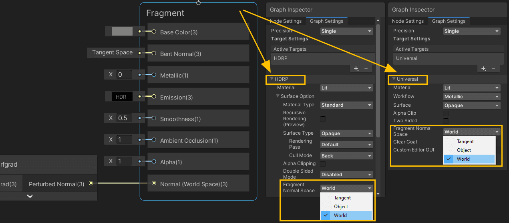Open the Workflow dropdown showing Metallic

tap(472, 97)
